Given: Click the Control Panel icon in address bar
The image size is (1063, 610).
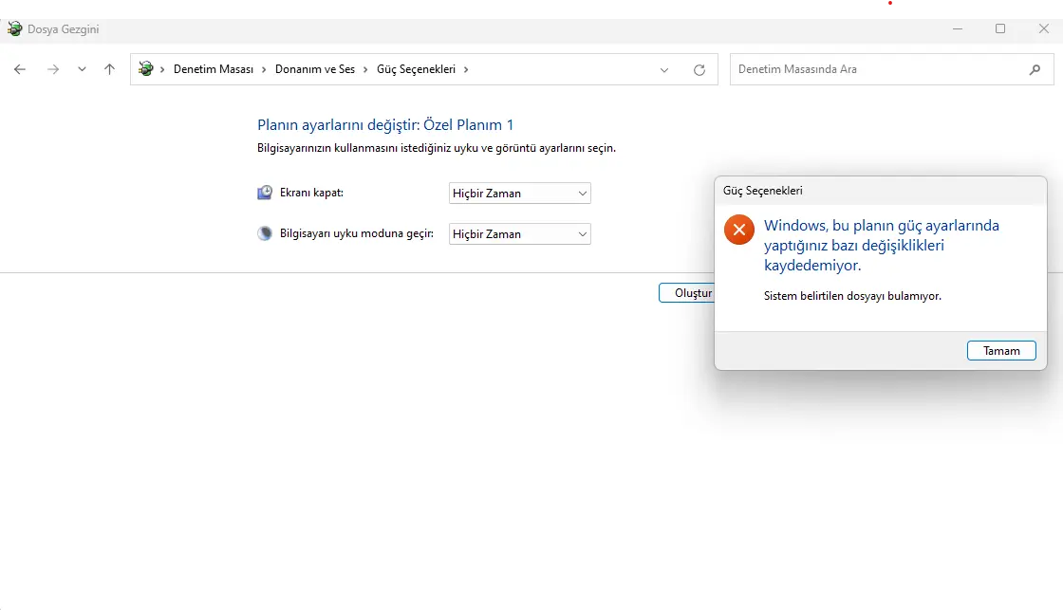Looking at the screenshot, I should coord(146,68).
